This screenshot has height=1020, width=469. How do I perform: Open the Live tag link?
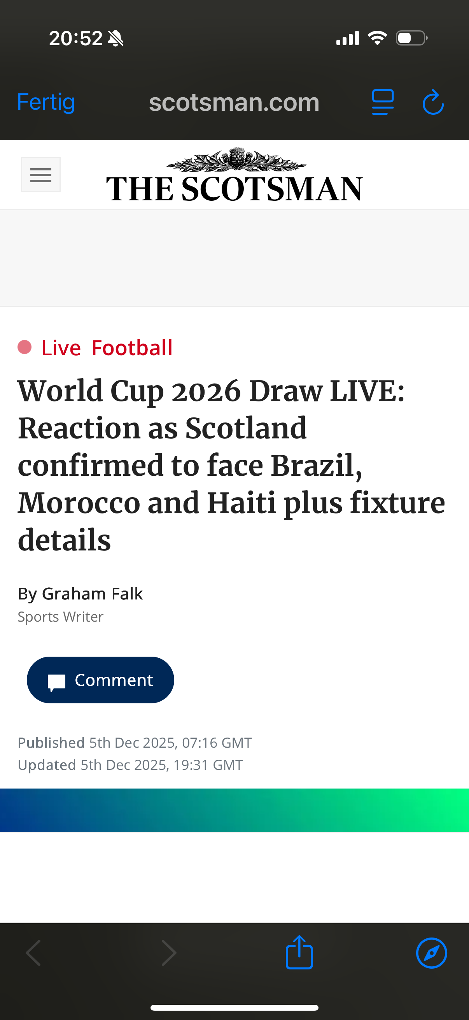61,348
